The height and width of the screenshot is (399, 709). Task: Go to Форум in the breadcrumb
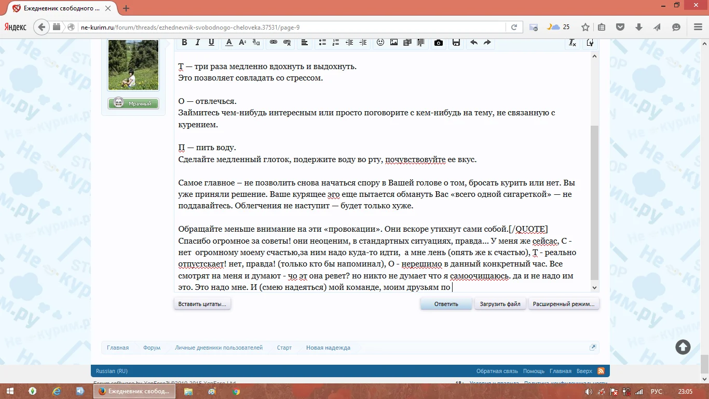152,348
